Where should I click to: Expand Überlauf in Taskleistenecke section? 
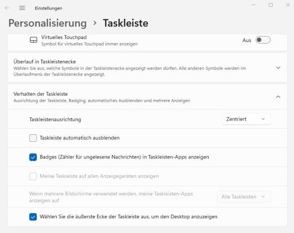278,67
